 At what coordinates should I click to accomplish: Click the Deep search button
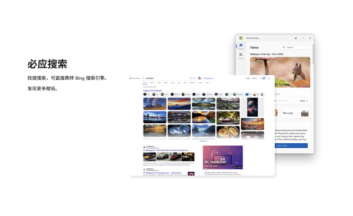pos(208,79)
